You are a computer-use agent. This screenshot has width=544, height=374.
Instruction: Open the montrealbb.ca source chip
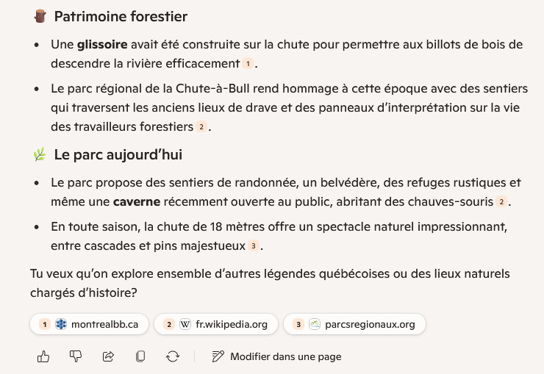tap(89, 324)
